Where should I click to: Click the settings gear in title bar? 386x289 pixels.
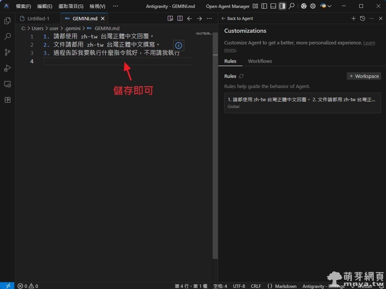tap(312, 6)
